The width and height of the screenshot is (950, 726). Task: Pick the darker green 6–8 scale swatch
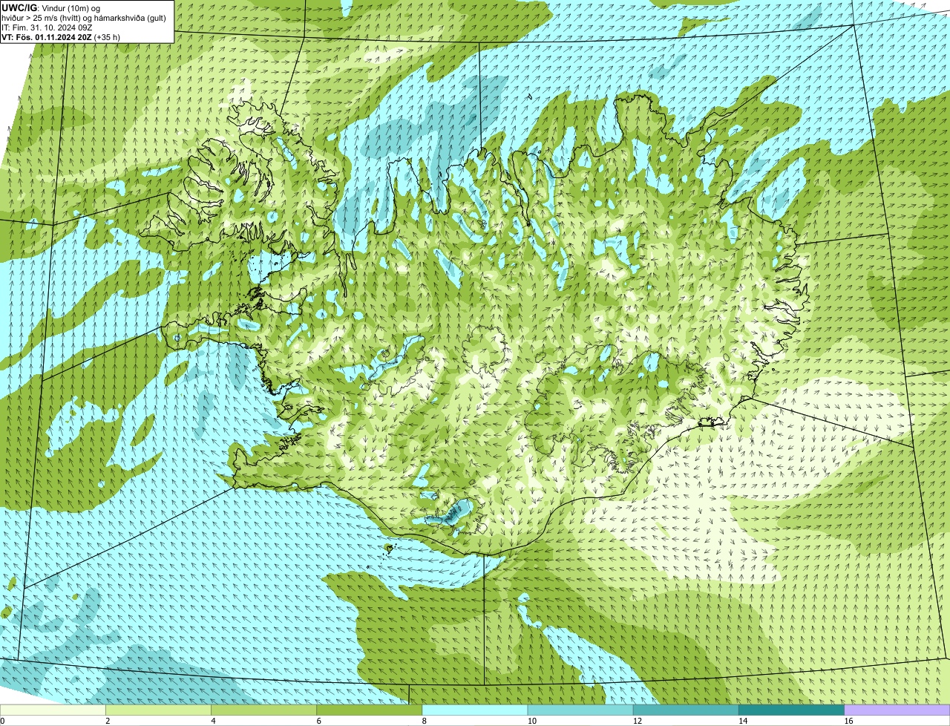click(370, 710)
